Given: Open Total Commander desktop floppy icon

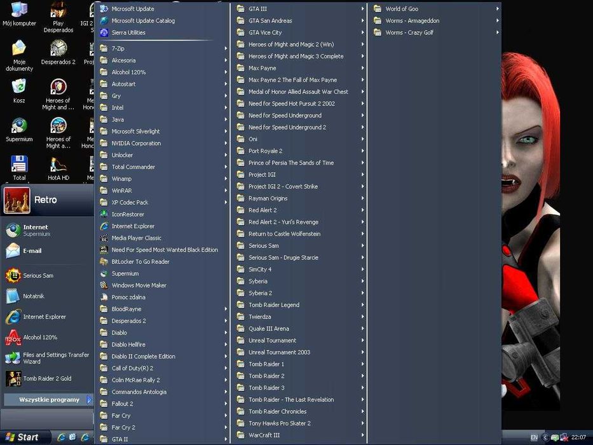Looking at the screenshot, I should click(19, 168).
